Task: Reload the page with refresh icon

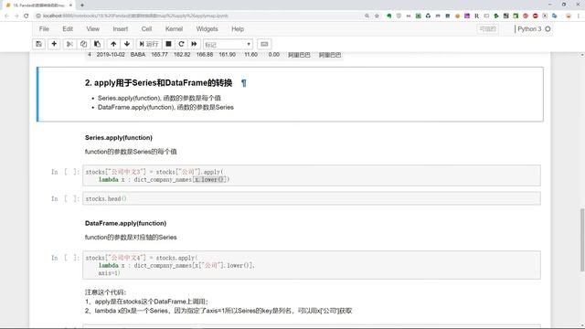Action: [27, 16]
